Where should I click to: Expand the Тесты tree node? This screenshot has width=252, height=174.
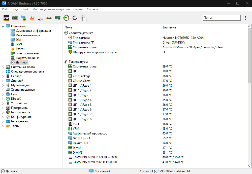(x=3, y=126)
